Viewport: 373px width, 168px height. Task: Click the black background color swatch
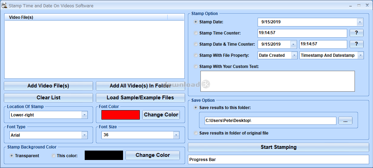click(104, 155)
